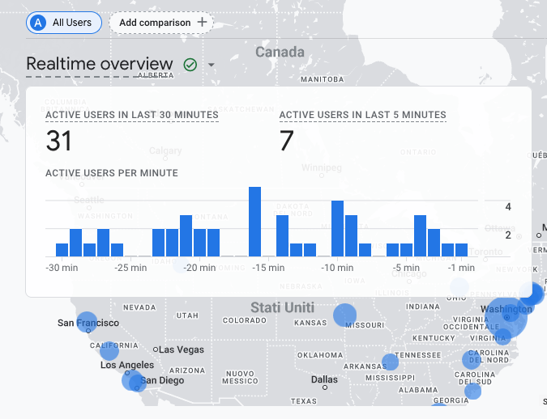Image resolution: width=547 pixels, height=419 pixels.
Task: Click Active Users in Last 5 Minutes label
Action: [362, 115]
